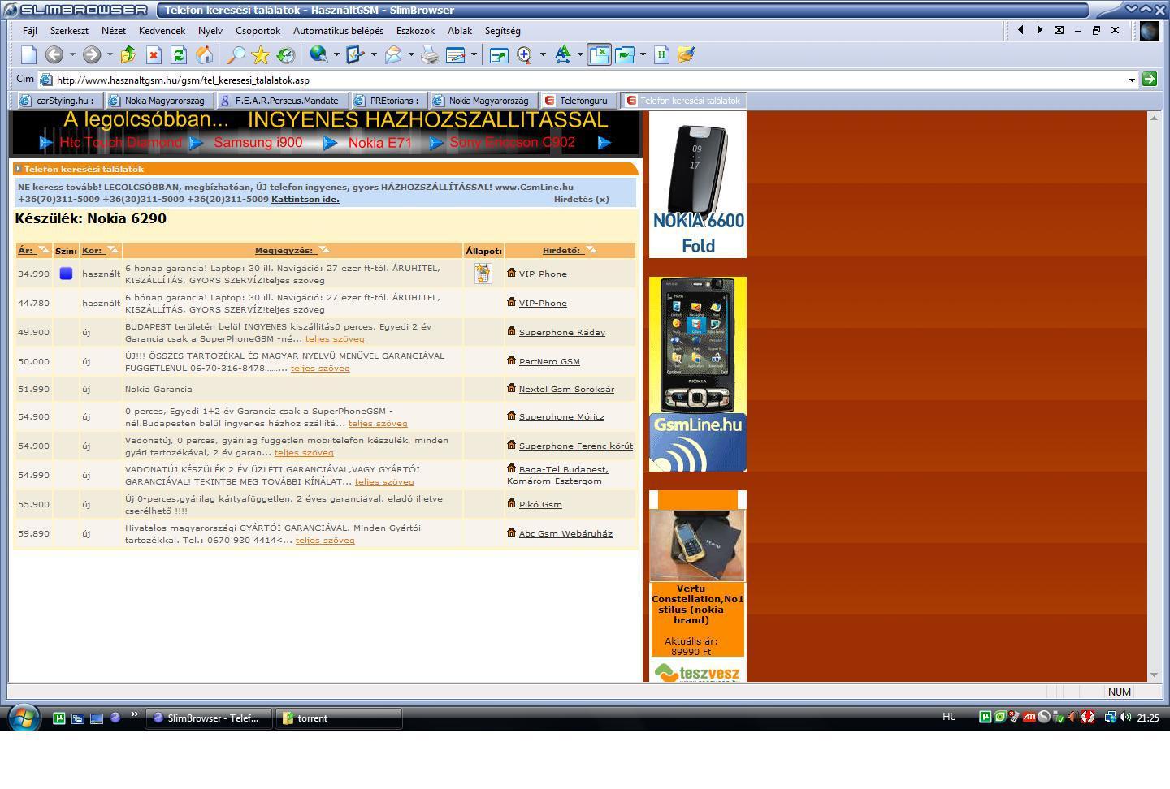
Task: Sort by the Megjegyzés column header
Action: click(292, 250)
